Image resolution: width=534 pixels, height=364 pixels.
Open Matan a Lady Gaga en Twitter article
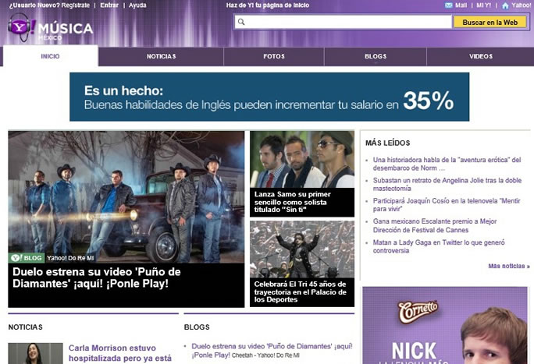pos(439,246)
